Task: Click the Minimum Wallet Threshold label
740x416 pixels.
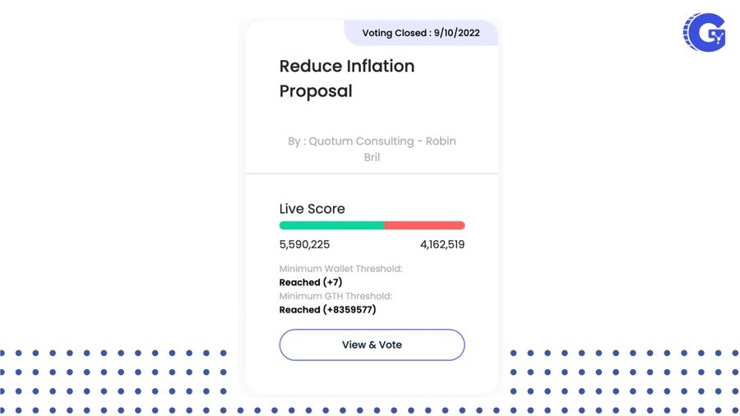Action: pos(340,269)
